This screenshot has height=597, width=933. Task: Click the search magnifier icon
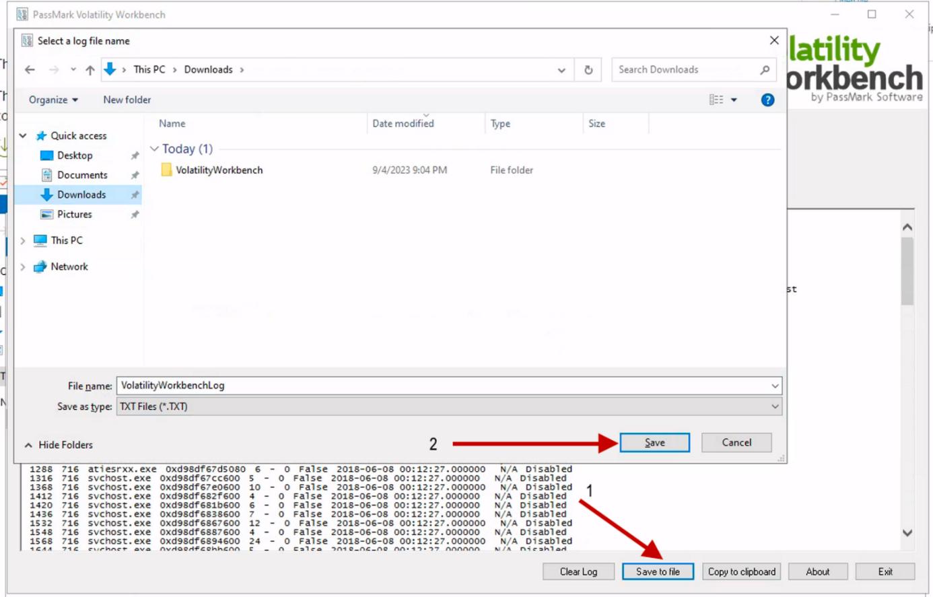[765, 69]
